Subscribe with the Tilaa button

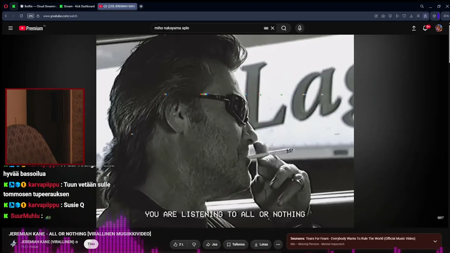91,244
